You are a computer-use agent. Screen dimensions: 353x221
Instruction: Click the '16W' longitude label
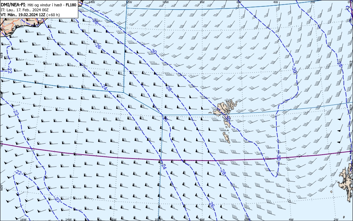click(x=23, y=220)
